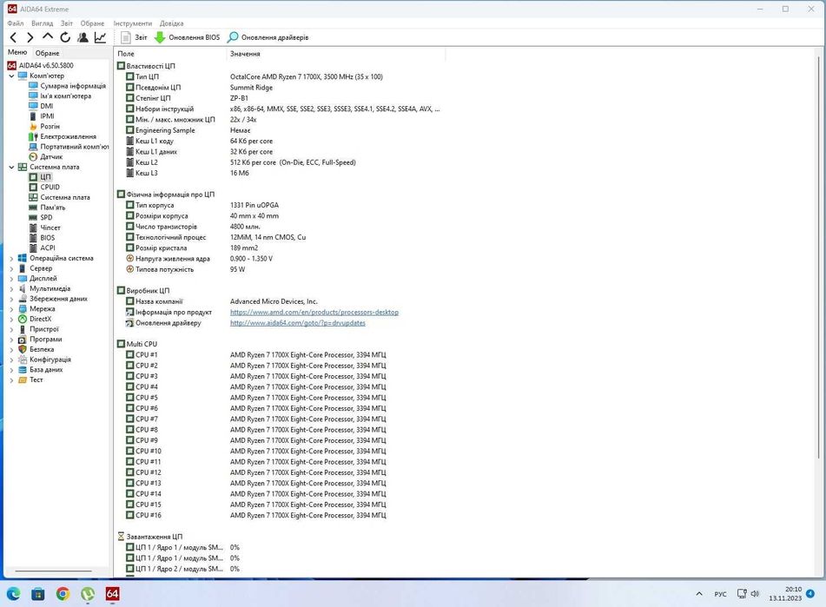Select the Тип ЦП row
Viewport: 826px width, 607px height.
click(x=279, y=77)
